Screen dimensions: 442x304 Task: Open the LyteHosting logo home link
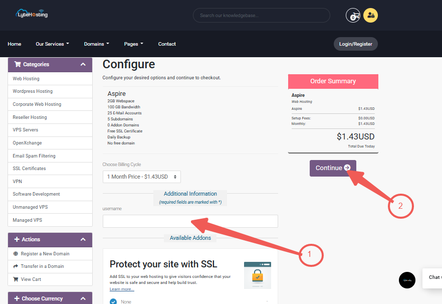[32, 14]
